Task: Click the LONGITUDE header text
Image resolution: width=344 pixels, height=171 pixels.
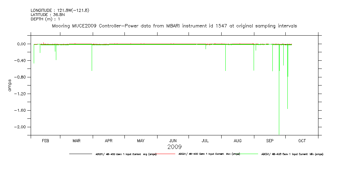Action: pyautogui.click(x=60, y=11)
